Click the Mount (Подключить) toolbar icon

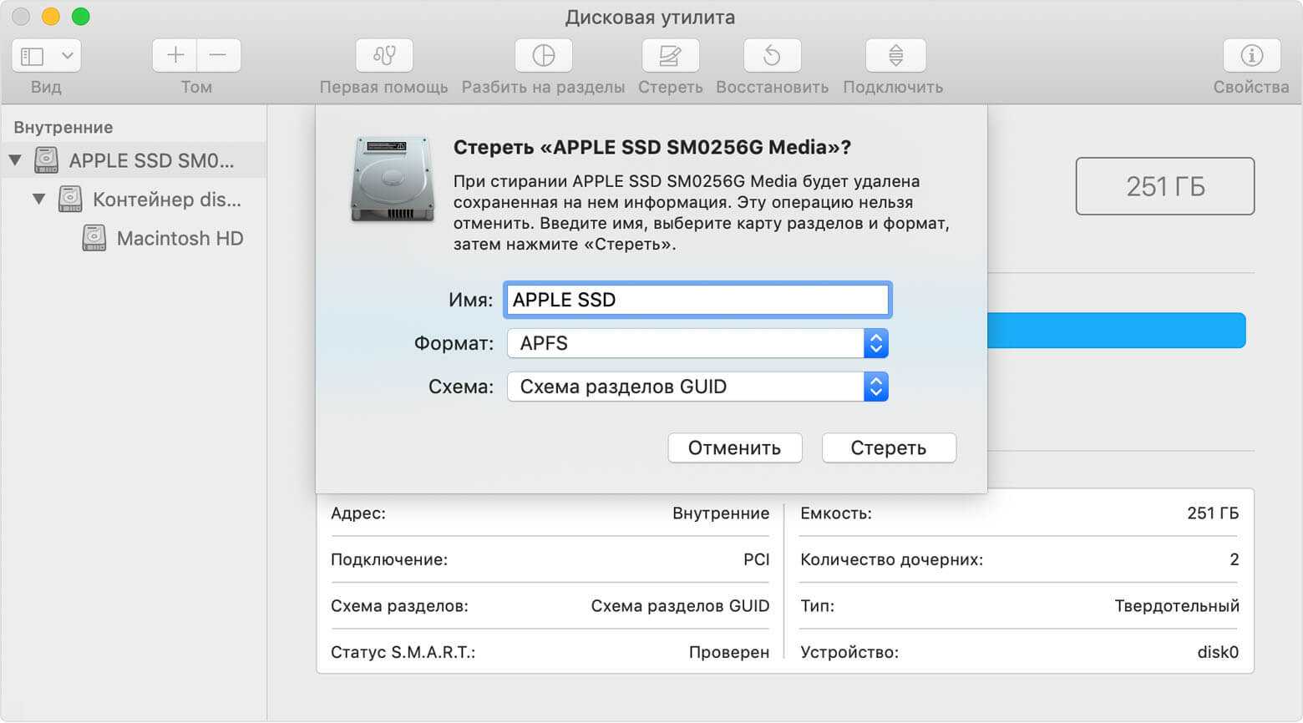[x=895, y=56]
